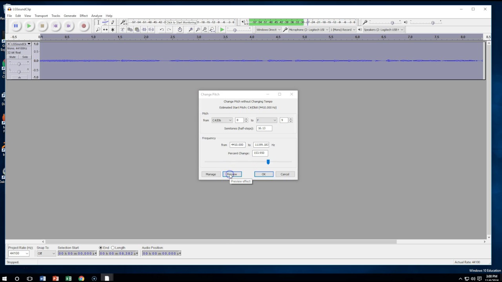This screenshot has width=502, height=282.
Task: Click the green Play button
Action: pos(29,26)
